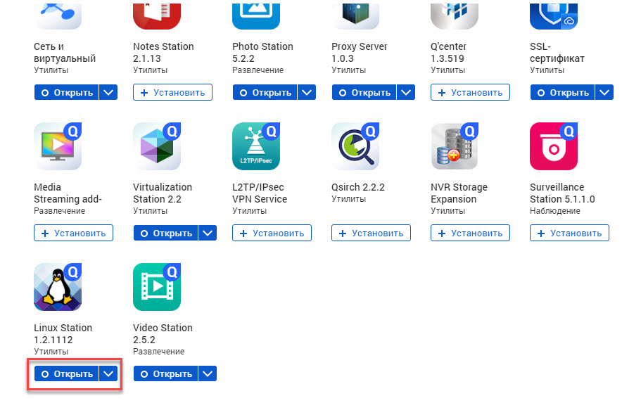Install NVR Storage Expansion
The height and width of the screenshot is (403, 641).
(470, 233)
